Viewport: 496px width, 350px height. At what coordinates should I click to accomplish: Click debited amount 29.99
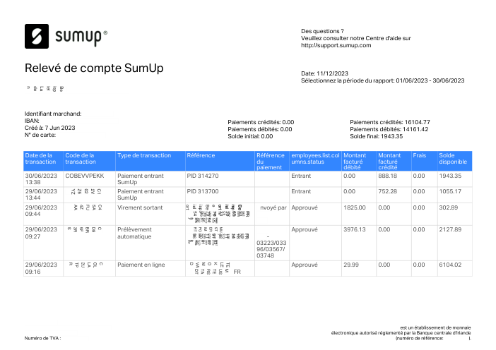pos(351,265)
